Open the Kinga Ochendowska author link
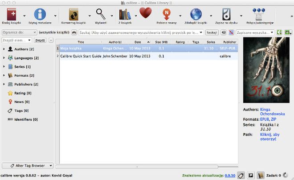 click(272, 111)
